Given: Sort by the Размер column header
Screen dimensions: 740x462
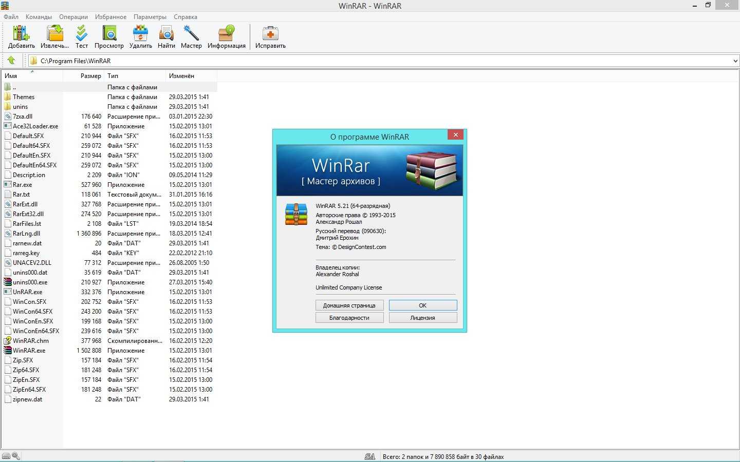Looking at the screenshot, I should click(84, 75).
